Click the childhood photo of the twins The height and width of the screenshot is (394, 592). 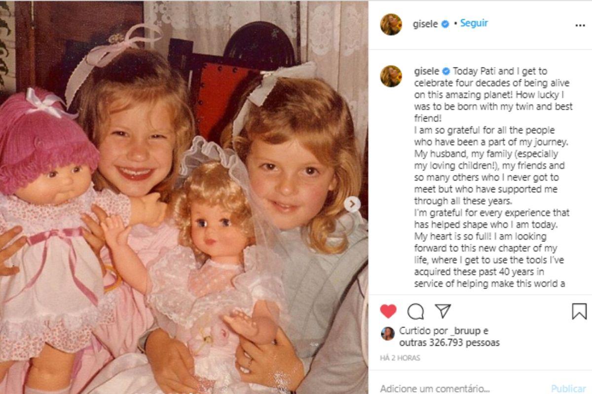click(184, 197)
